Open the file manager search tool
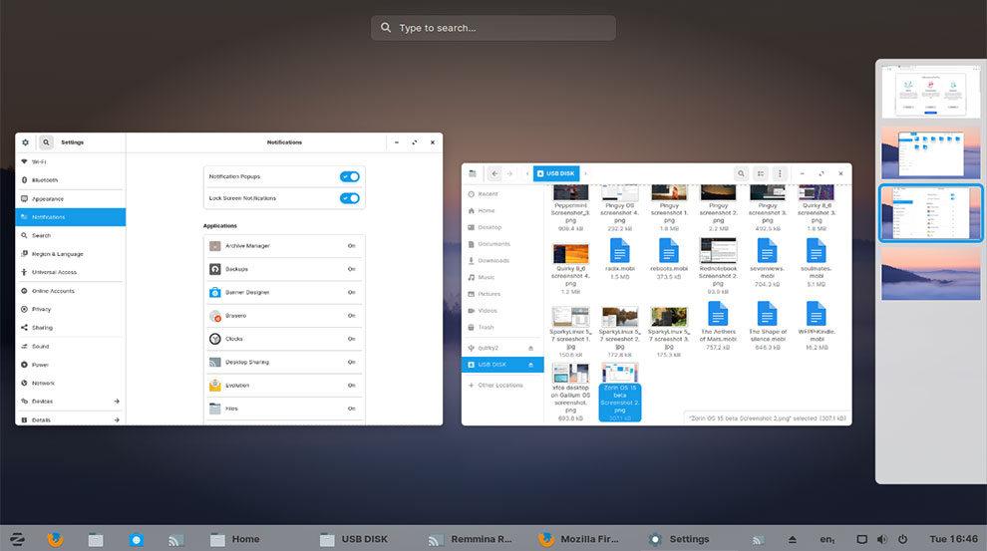This screenshot has height=551, width=987. point(741,173)
